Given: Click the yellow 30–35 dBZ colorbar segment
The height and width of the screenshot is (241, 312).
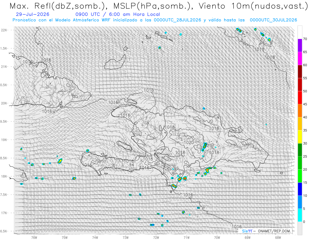Looking at the screenshot, I should [300, 137].
